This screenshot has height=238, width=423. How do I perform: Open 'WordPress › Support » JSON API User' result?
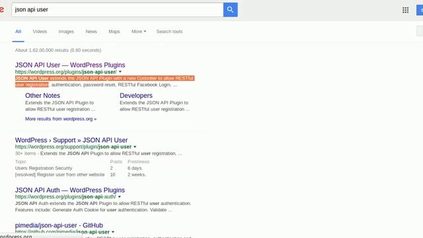71,140
